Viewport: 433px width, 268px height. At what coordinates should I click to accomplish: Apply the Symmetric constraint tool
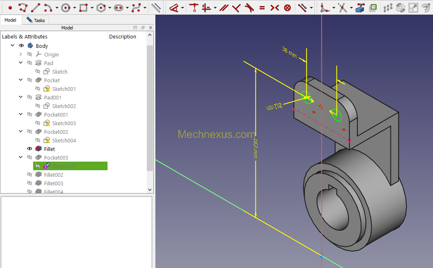[x=275, y=7]
